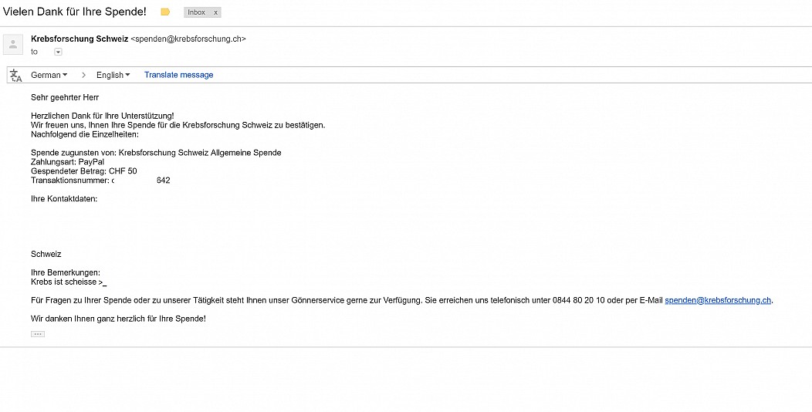Click the Gespendeter Betrag: CHF 50 line

[84, 171]
